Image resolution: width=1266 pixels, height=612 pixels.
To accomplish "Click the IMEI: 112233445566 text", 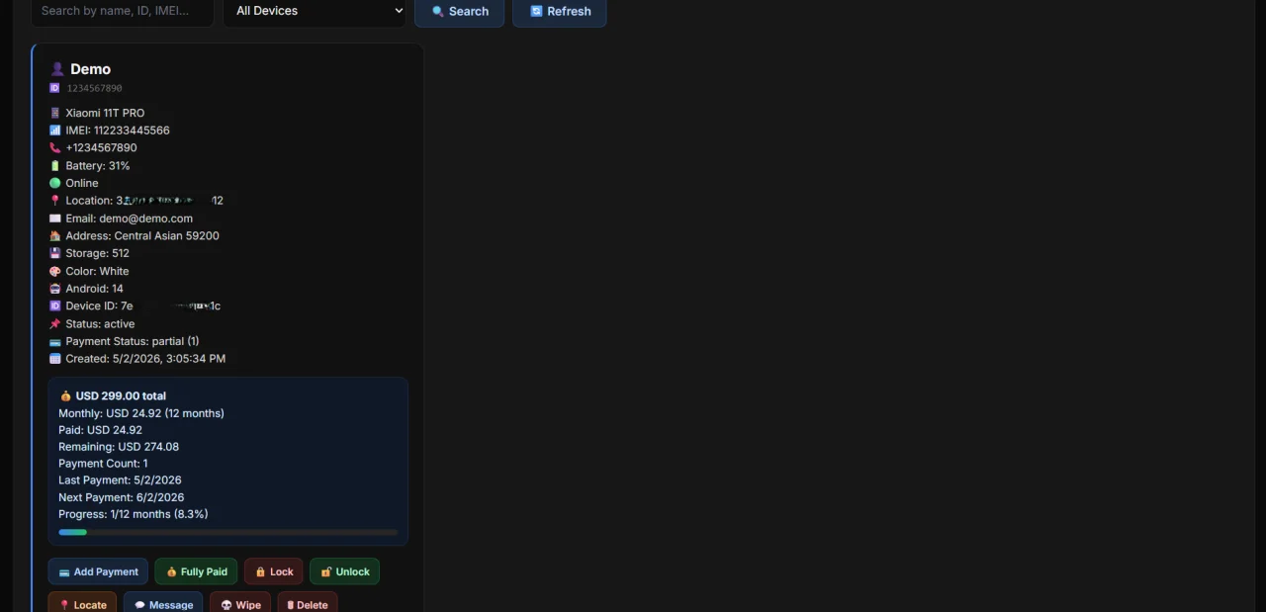I will point(118,131).
